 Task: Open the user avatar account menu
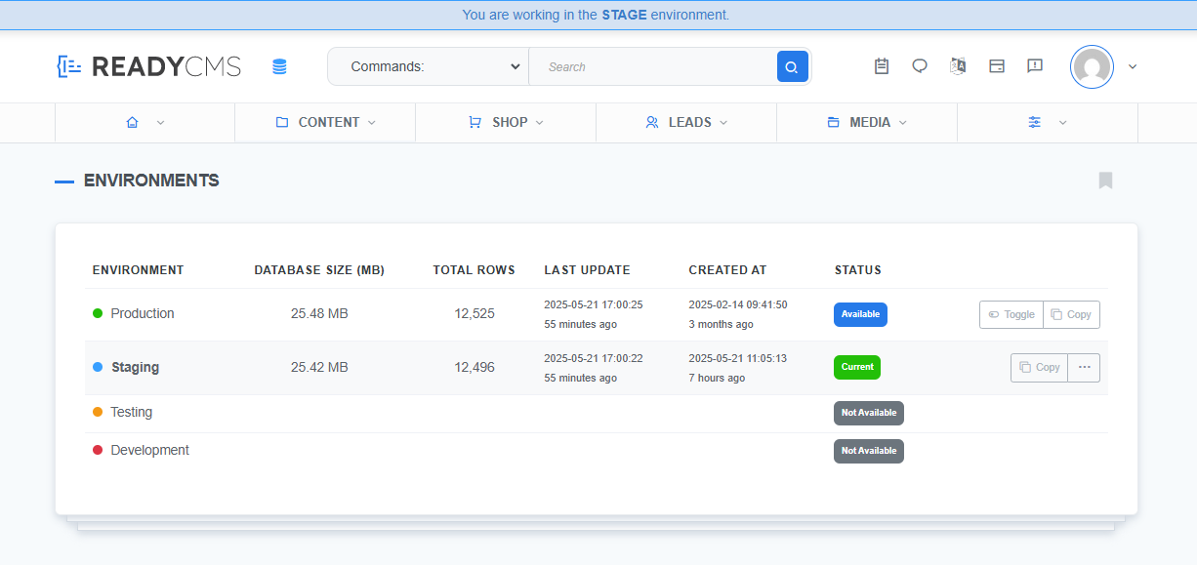1103,66
